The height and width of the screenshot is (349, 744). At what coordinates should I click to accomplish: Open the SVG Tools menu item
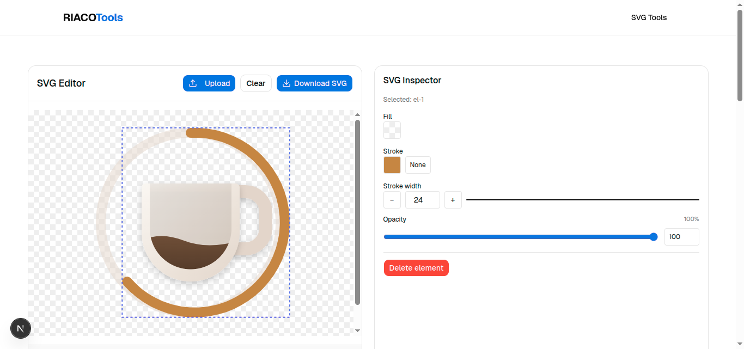pyautogui.click(x=649, y=17)
